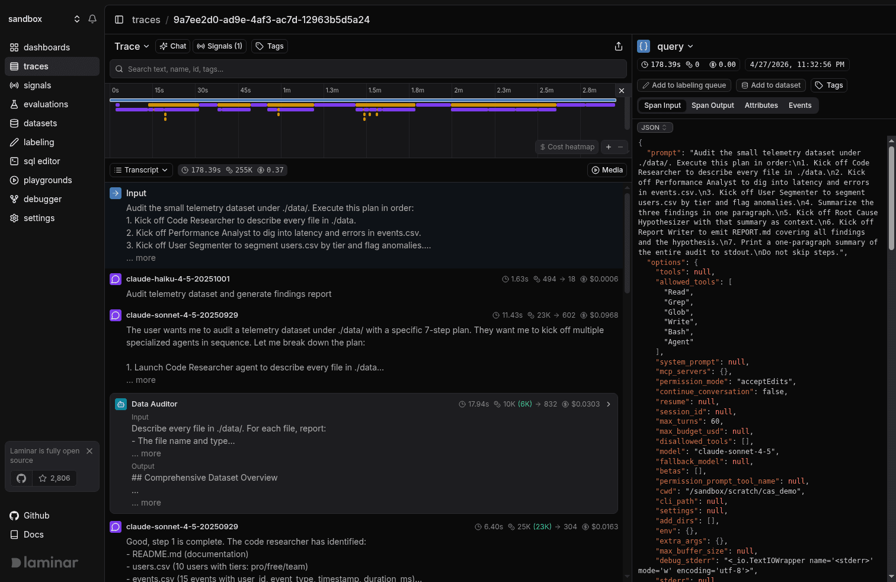Toggle the Cost heatmap
Image resolution: width=896 pixels, height=582 pixels.
[x=567, y=147]
